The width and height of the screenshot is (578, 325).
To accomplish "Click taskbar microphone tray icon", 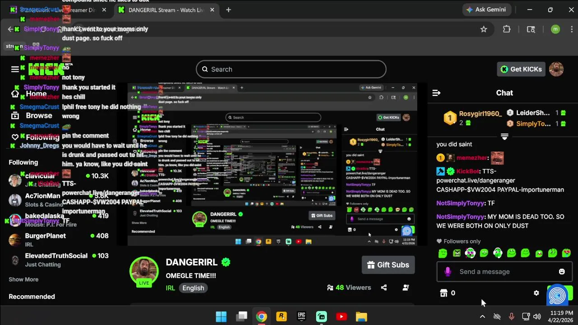I will pos(511,316).
